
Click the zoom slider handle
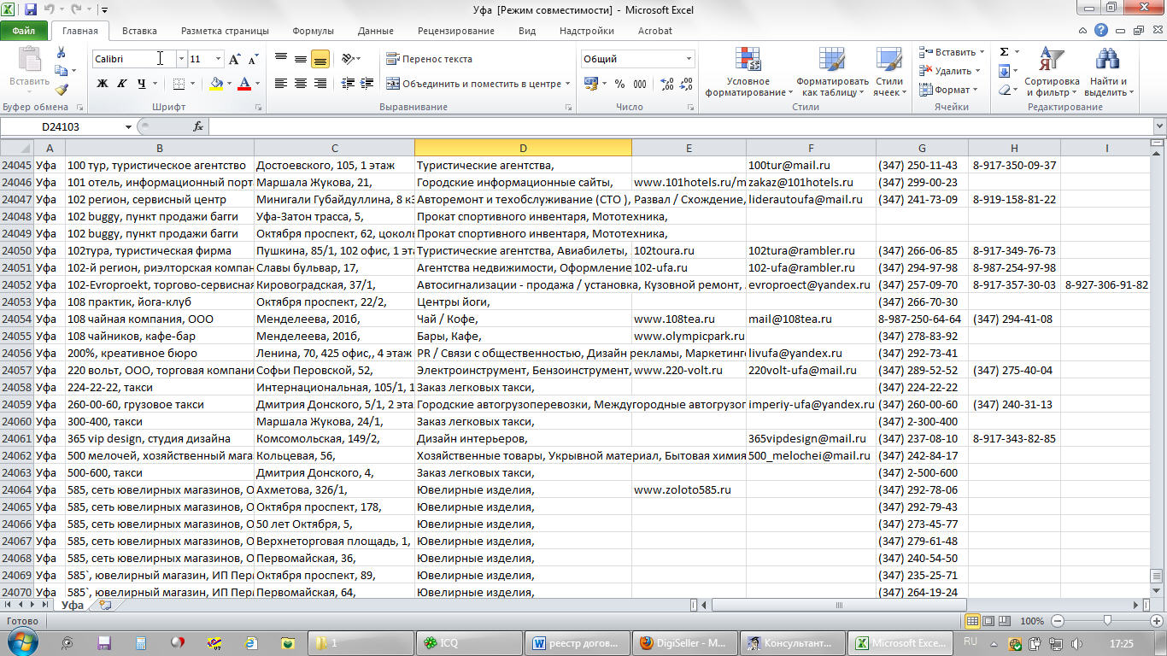(1107, 621)
